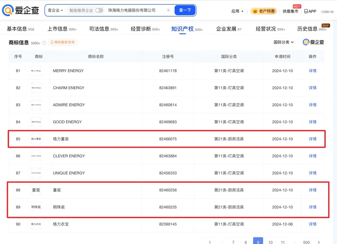Click the 申请时间 column header

tap(283, 57)
